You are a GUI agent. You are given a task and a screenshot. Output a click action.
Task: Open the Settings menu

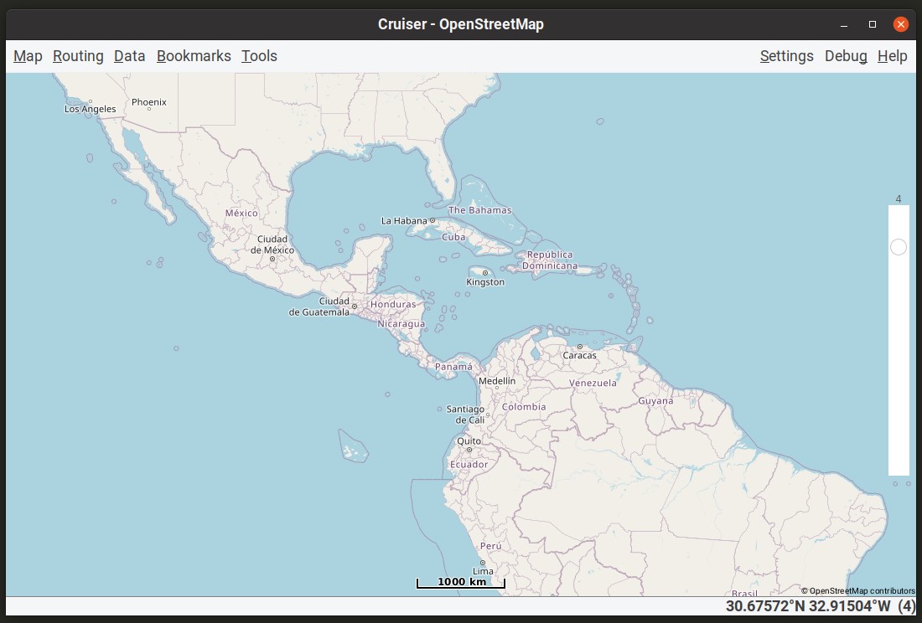(x=787, y=56)
